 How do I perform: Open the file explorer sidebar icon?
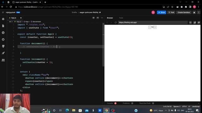(3, 26)
